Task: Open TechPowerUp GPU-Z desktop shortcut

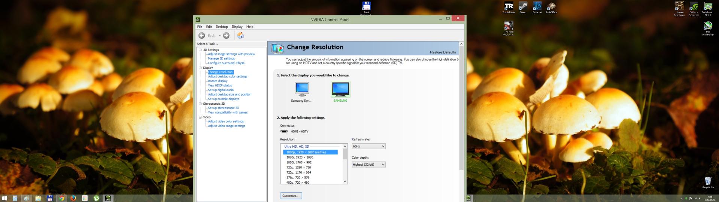Action: click(708, 8)
